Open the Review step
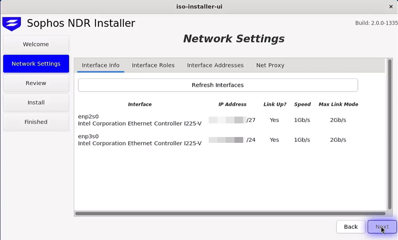Viewport: 398px width, 240px height. 36,83
